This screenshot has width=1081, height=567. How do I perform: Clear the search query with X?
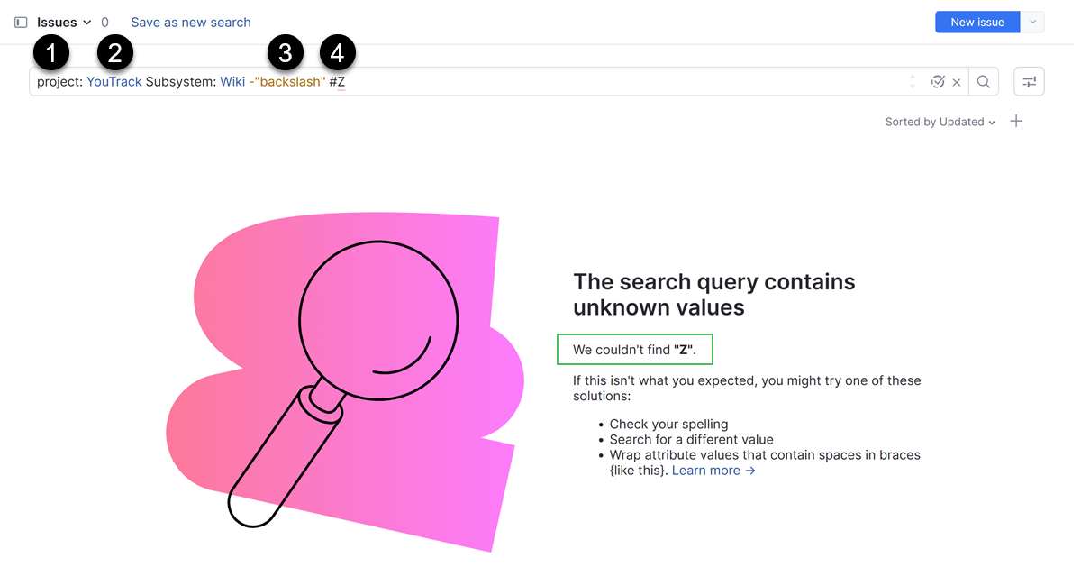click(957, 82)
